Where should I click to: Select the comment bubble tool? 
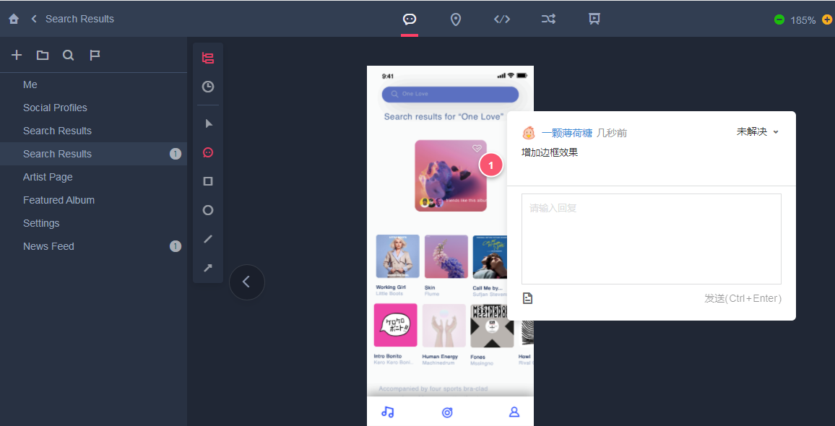point(208,153)
